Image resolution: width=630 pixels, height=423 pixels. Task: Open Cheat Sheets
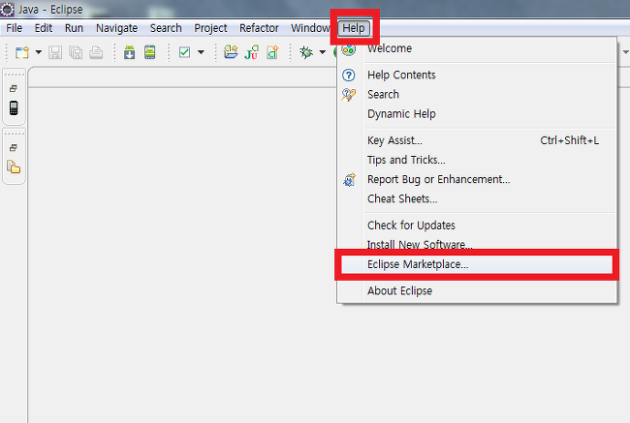coord(477,198)
